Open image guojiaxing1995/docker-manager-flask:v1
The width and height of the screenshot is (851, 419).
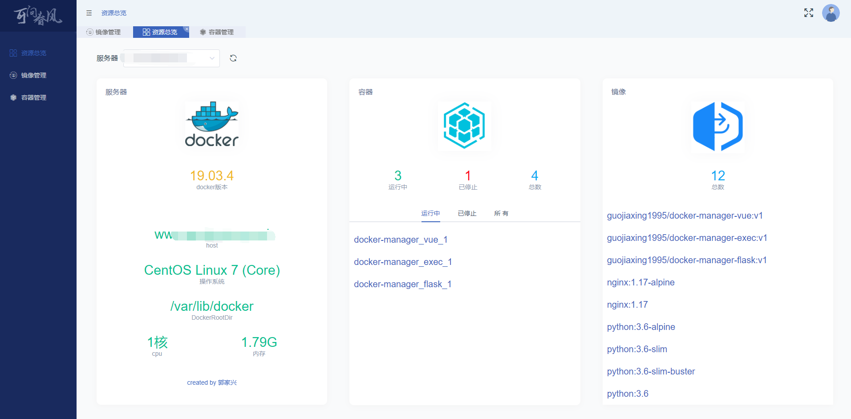[687, 260]
